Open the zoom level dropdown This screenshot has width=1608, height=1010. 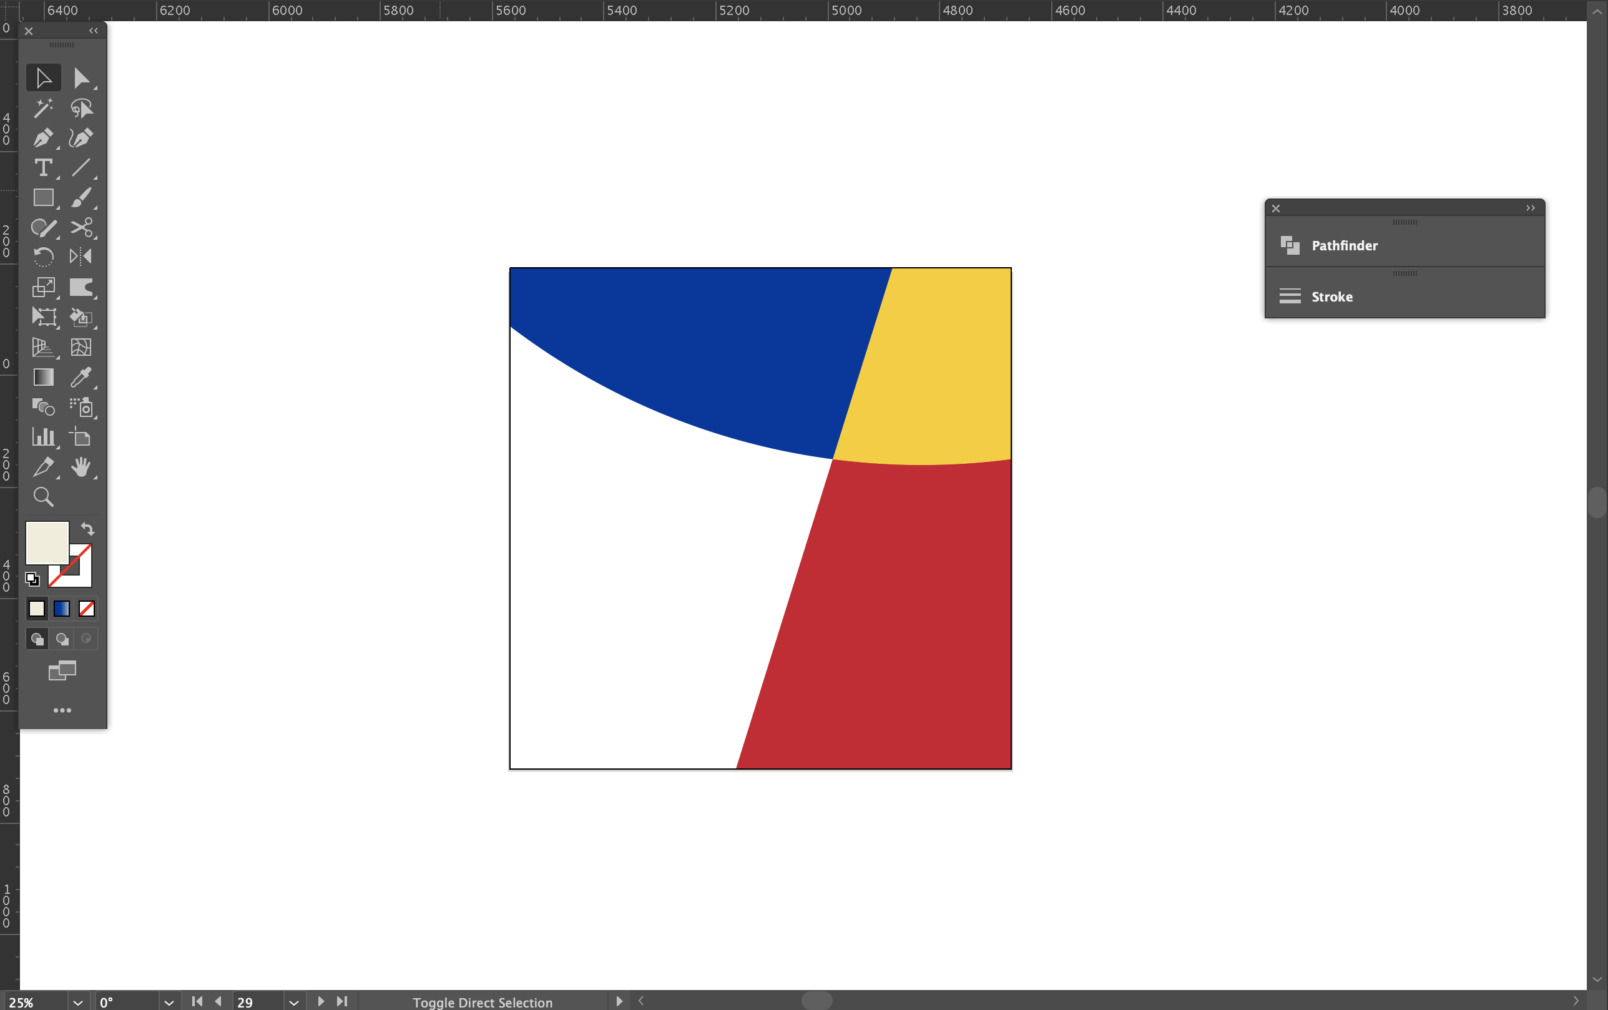(77, 1001)
